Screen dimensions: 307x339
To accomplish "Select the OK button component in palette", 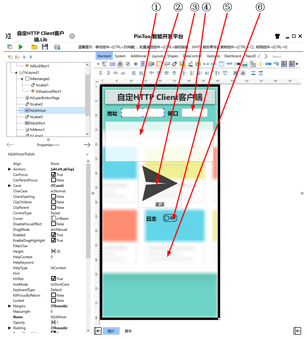I will [112, 64].
